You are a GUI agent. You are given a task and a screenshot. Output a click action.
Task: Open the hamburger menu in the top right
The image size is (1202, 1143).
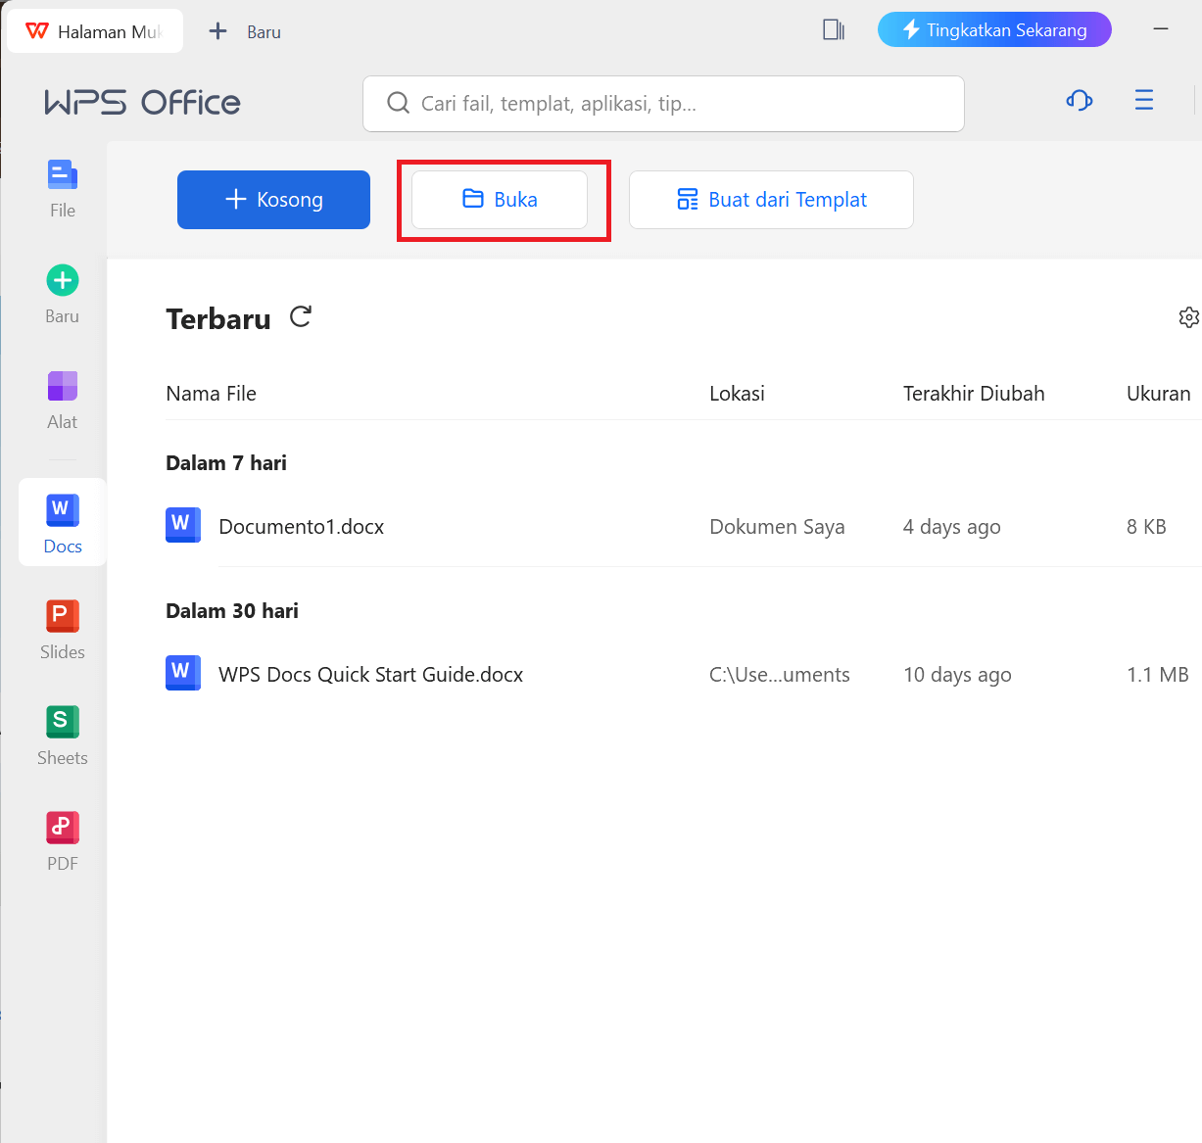pos(1143,100)
